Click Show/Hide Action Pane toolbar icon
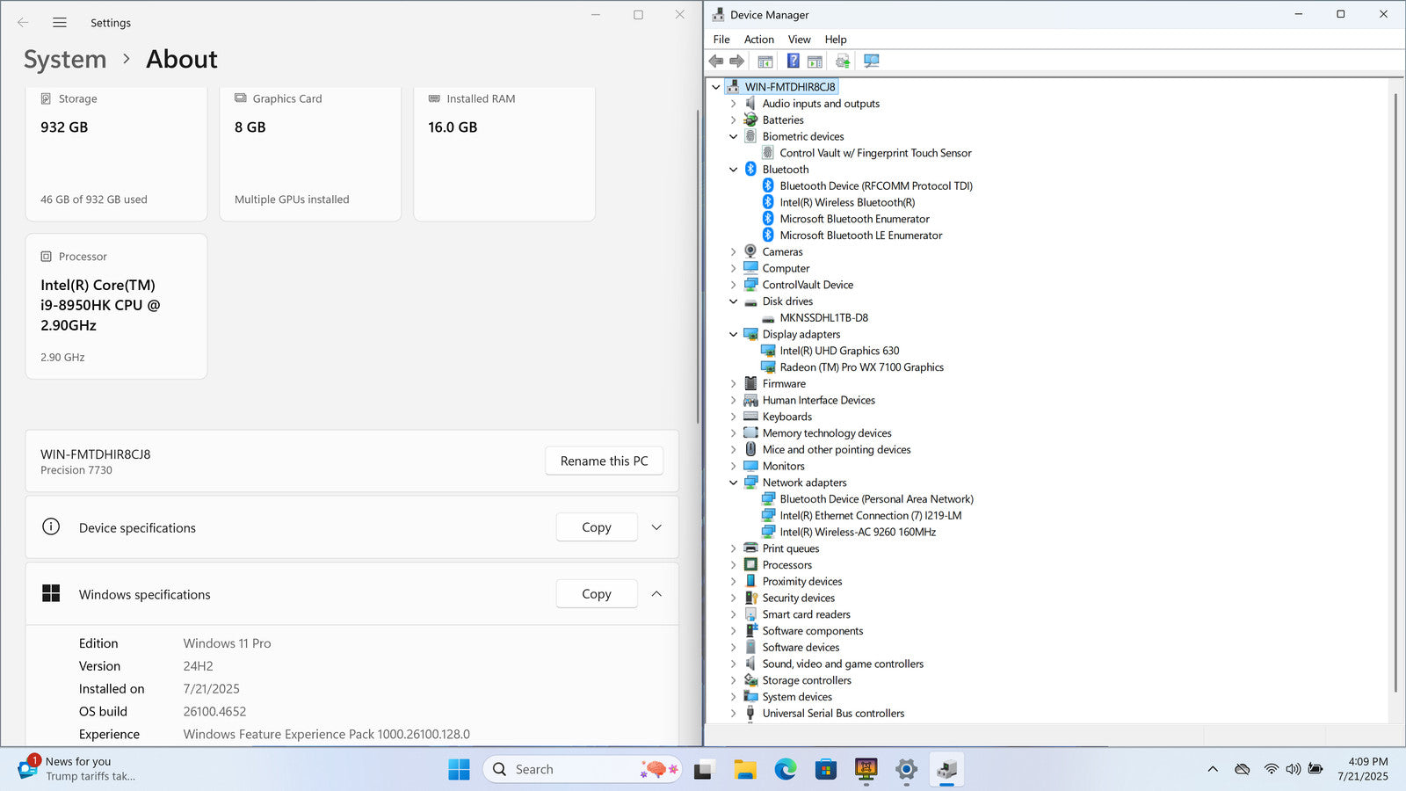 click(815, 62)
